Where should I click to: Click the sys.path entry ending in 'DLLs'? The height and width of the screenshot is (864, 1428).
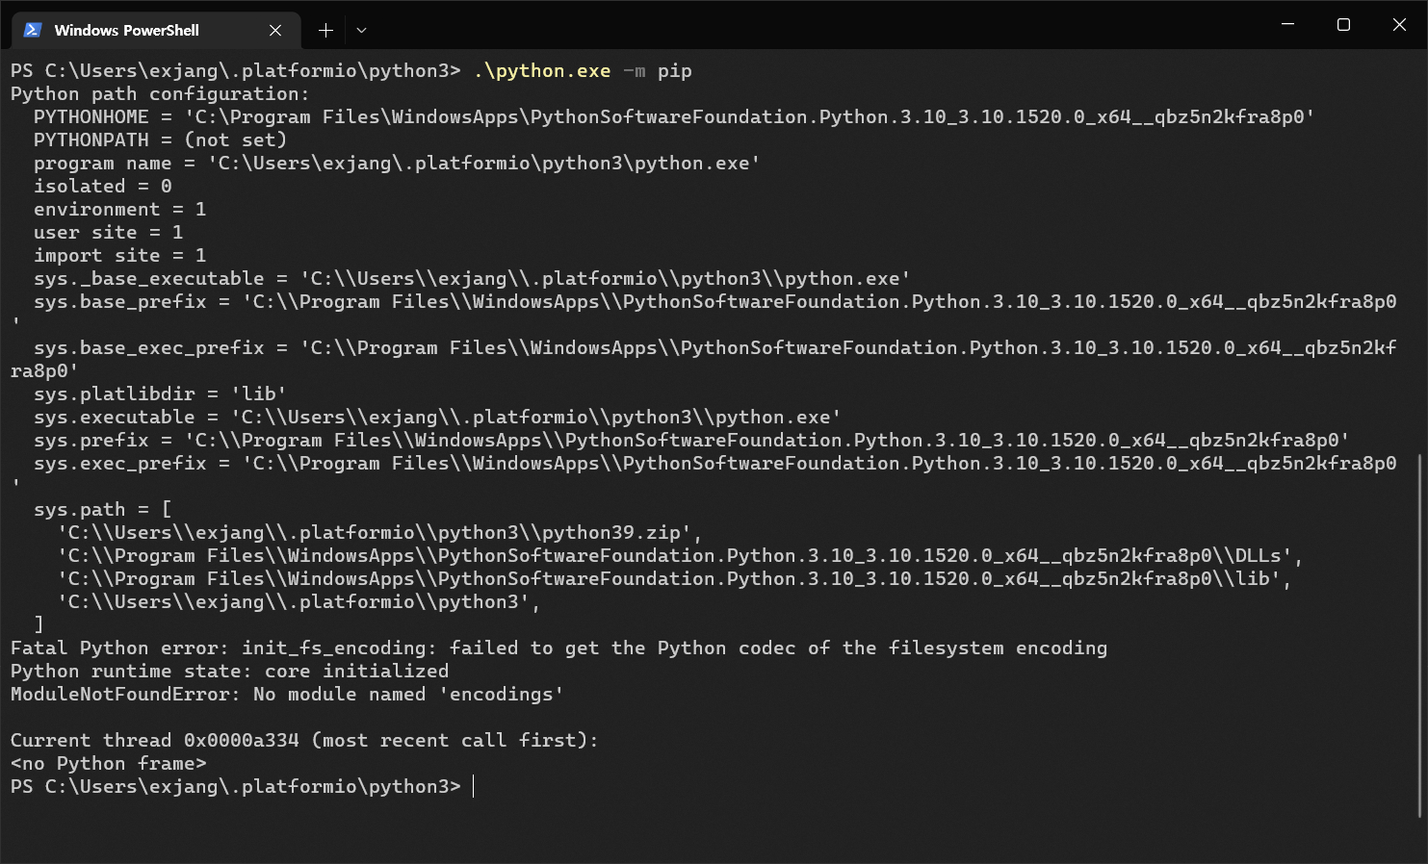point(680,555)
